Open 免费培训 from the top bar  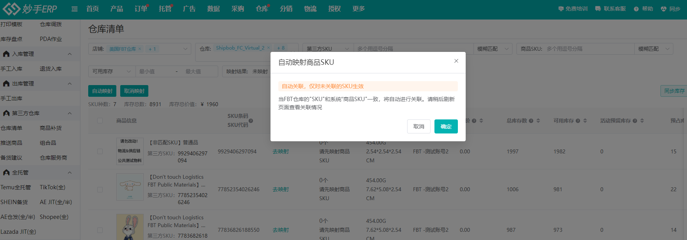(573, 9)
